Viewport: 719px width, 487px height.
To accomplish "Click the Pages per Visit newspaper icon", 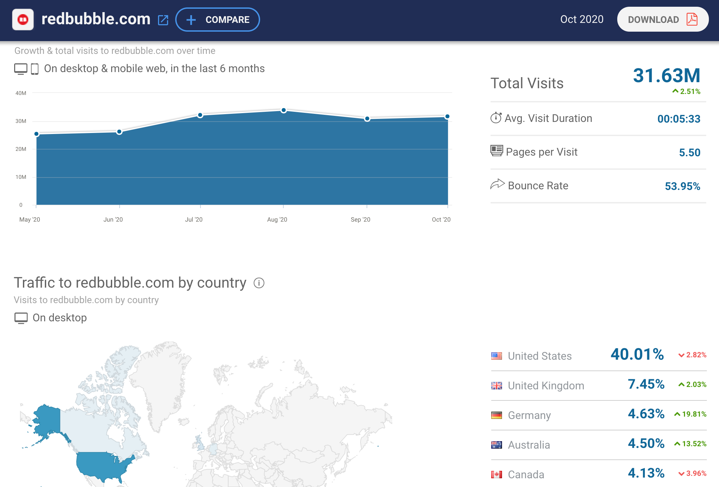I will pyautogui.click(x=497, y=151).
